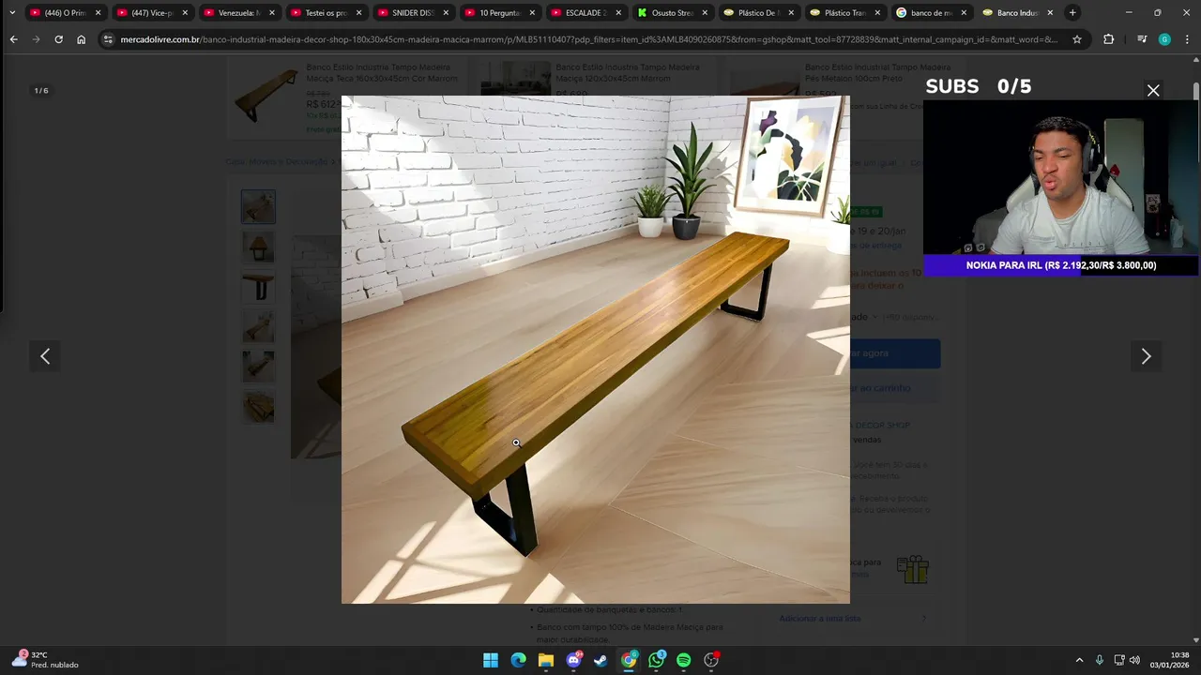Click the enlarged bench photo
Image resolution: width=1201 pixels, height=675 pixels.
(x=596, y=350)
